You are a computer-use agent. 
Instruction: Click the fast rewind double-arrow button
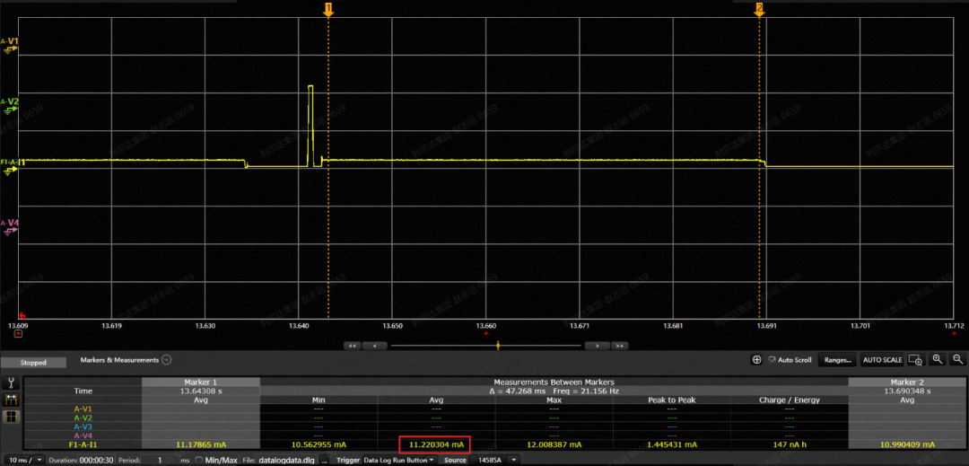pos(353,345)
